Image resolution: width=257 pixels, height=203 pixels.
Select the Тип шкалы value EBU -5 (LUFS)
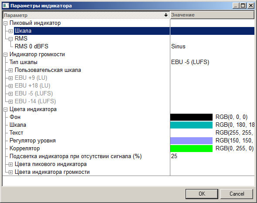[190, 62]
